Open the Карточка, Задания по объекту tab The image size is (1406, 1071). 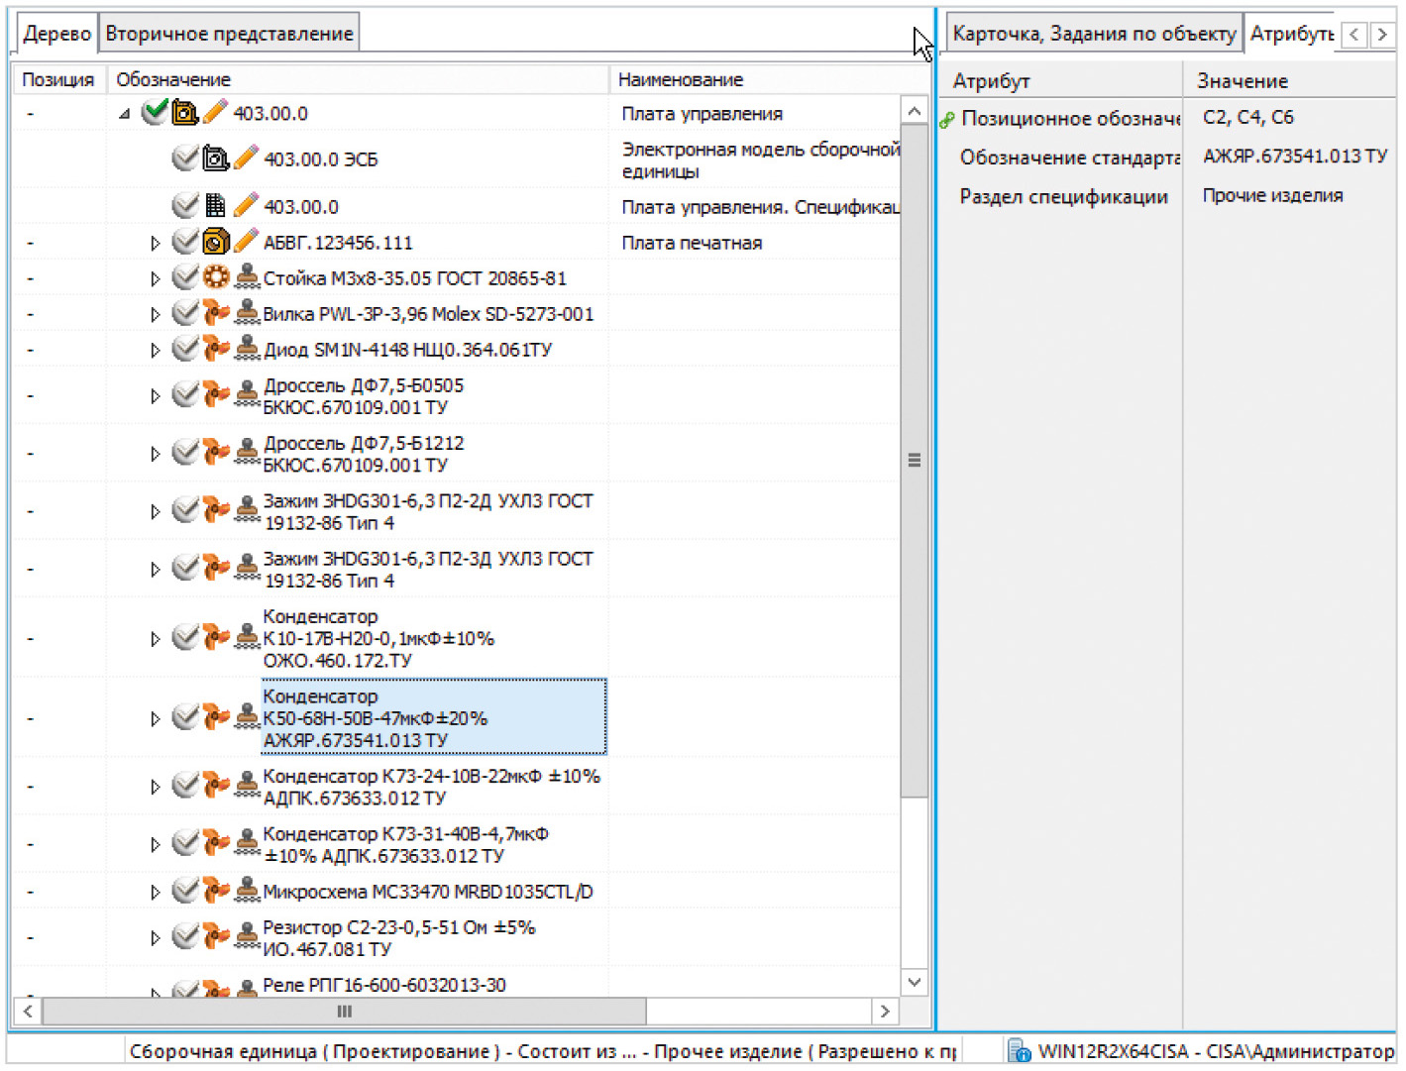click(x=1093, y=34)
